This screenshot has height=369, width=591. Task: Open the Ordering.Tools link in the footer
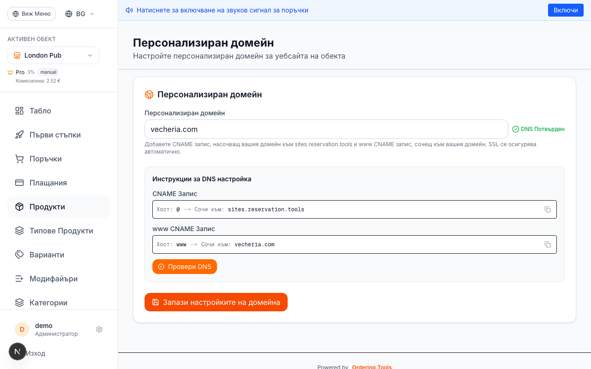coord(372,367)
